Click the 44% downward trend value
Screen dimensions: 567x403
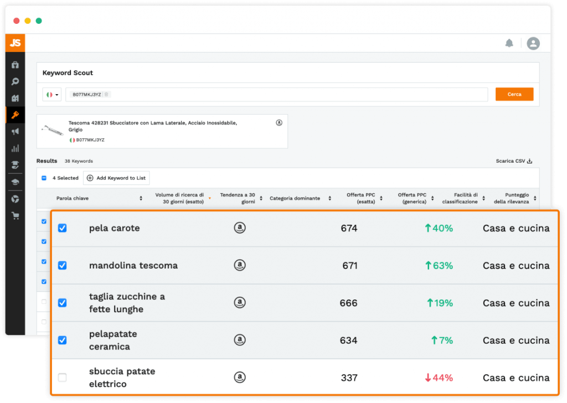(439, 378)
